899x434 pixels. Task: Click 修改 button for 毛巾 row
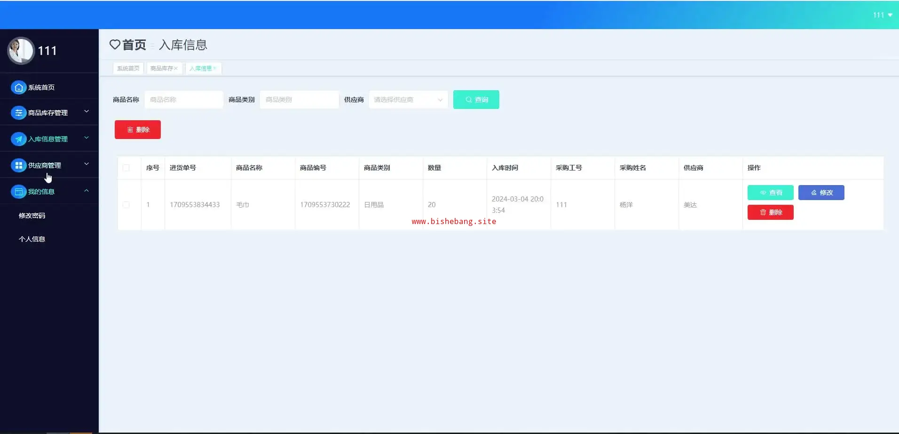tap(821, 193)
